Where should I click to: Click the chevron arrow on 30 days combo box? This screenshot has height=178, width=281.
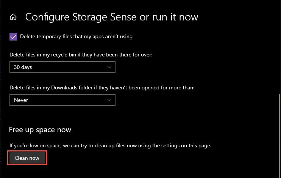(x=109, y=67)
